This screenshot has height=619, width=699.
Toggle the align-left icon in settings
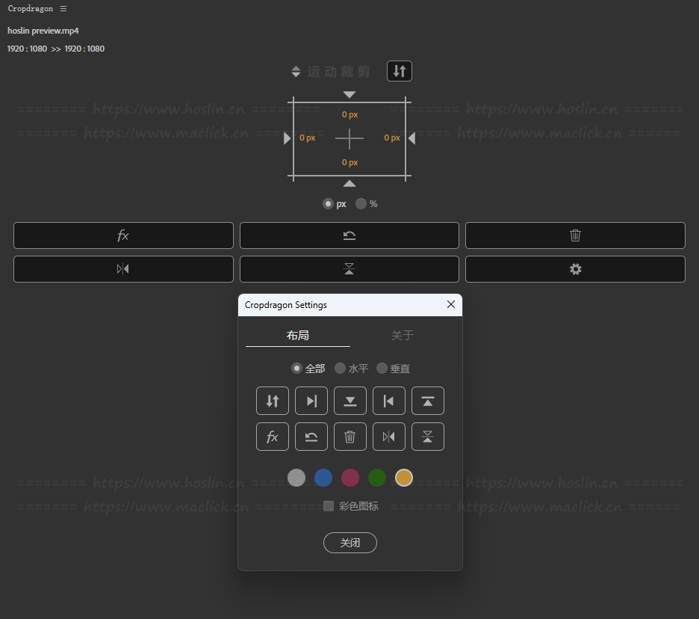click(389, 401)
